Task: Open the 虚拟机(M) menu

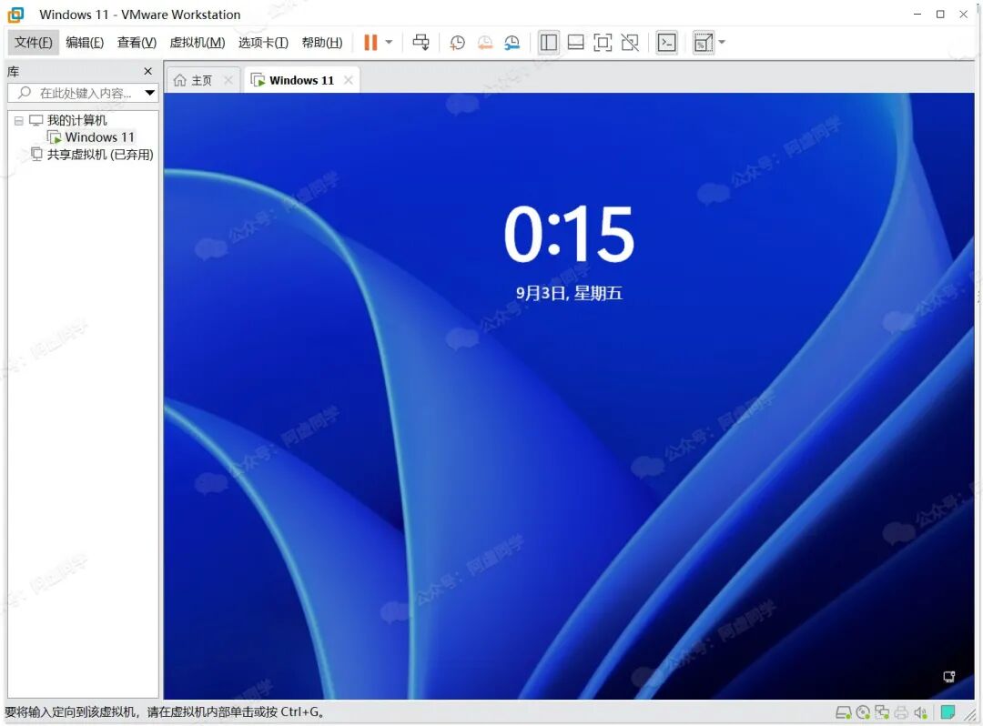Action: 198,43
